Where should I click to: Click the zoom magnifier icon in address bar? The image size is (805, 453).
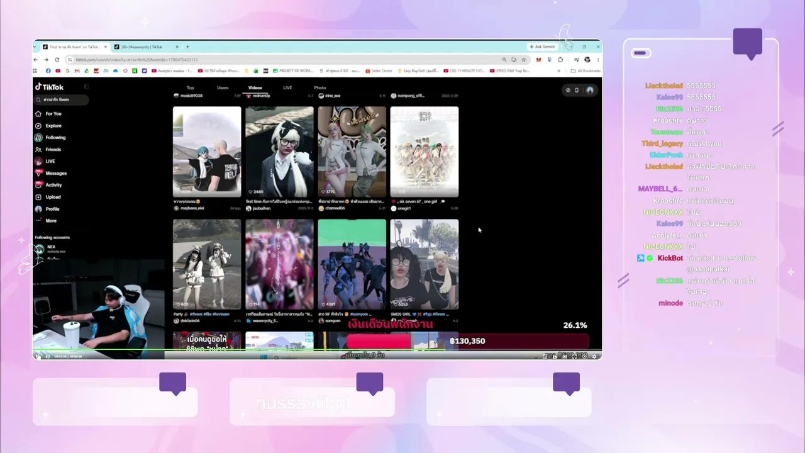point(504,60)
